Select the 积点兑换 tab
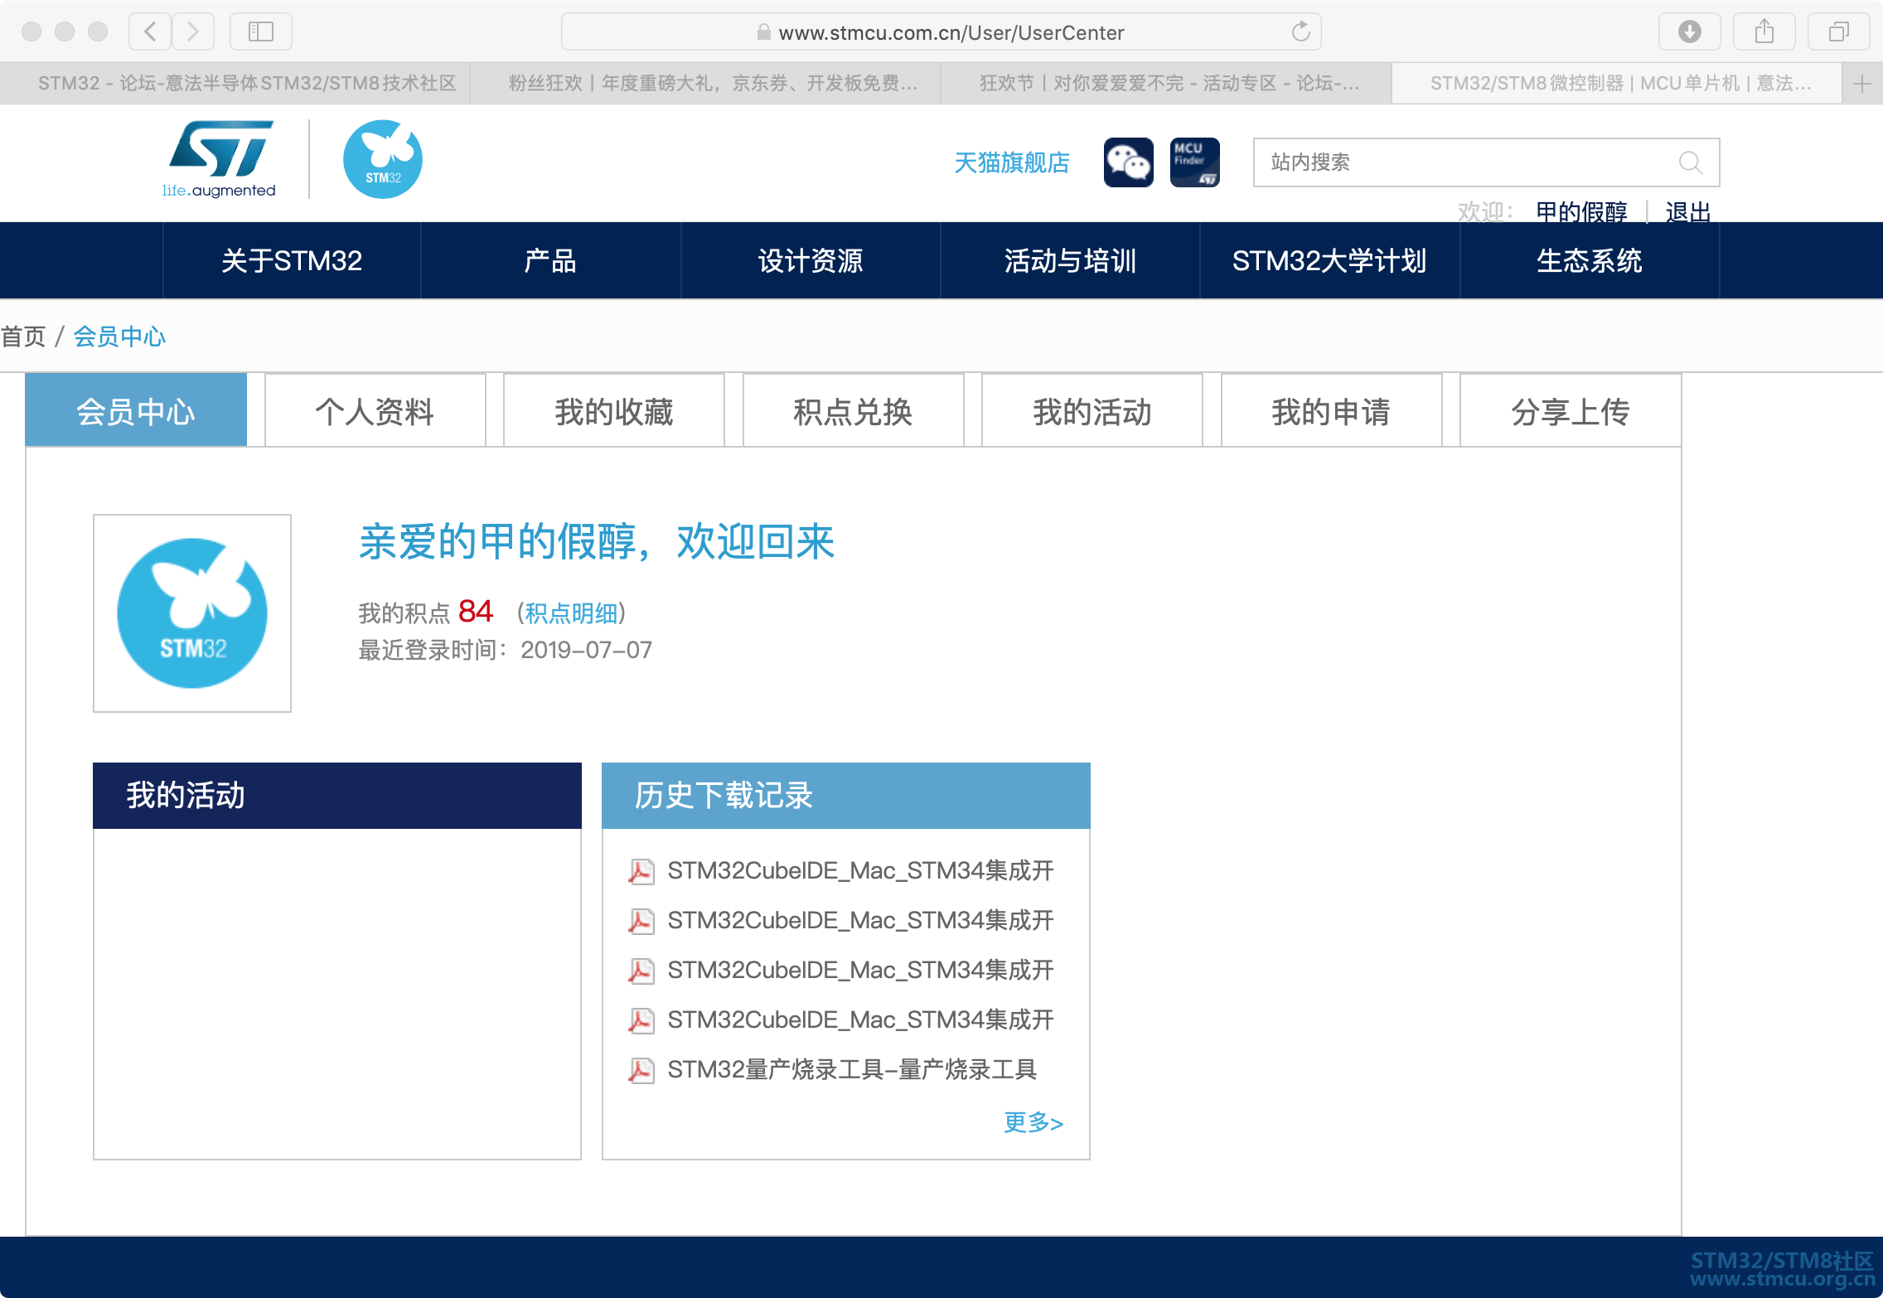This screenshot has width=1883, height=1298. pos(853,411)
